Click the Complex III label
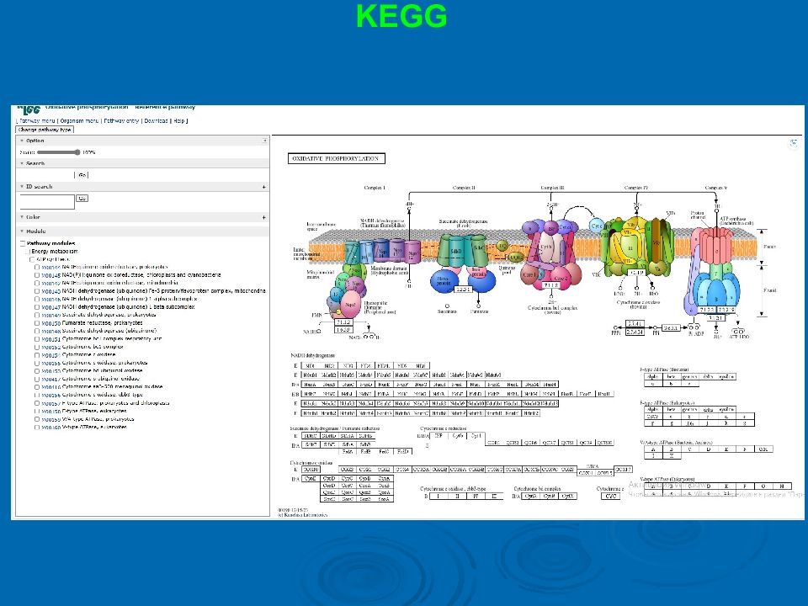Viewport: 808px width, 606px height. point(552,188)
